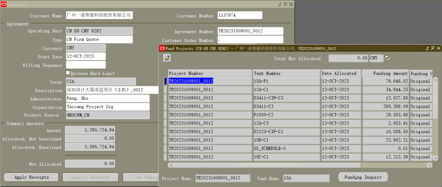The image size is (442, 187).
Task: Click the Customer Order Number field
Action: [x=250, y=40]
